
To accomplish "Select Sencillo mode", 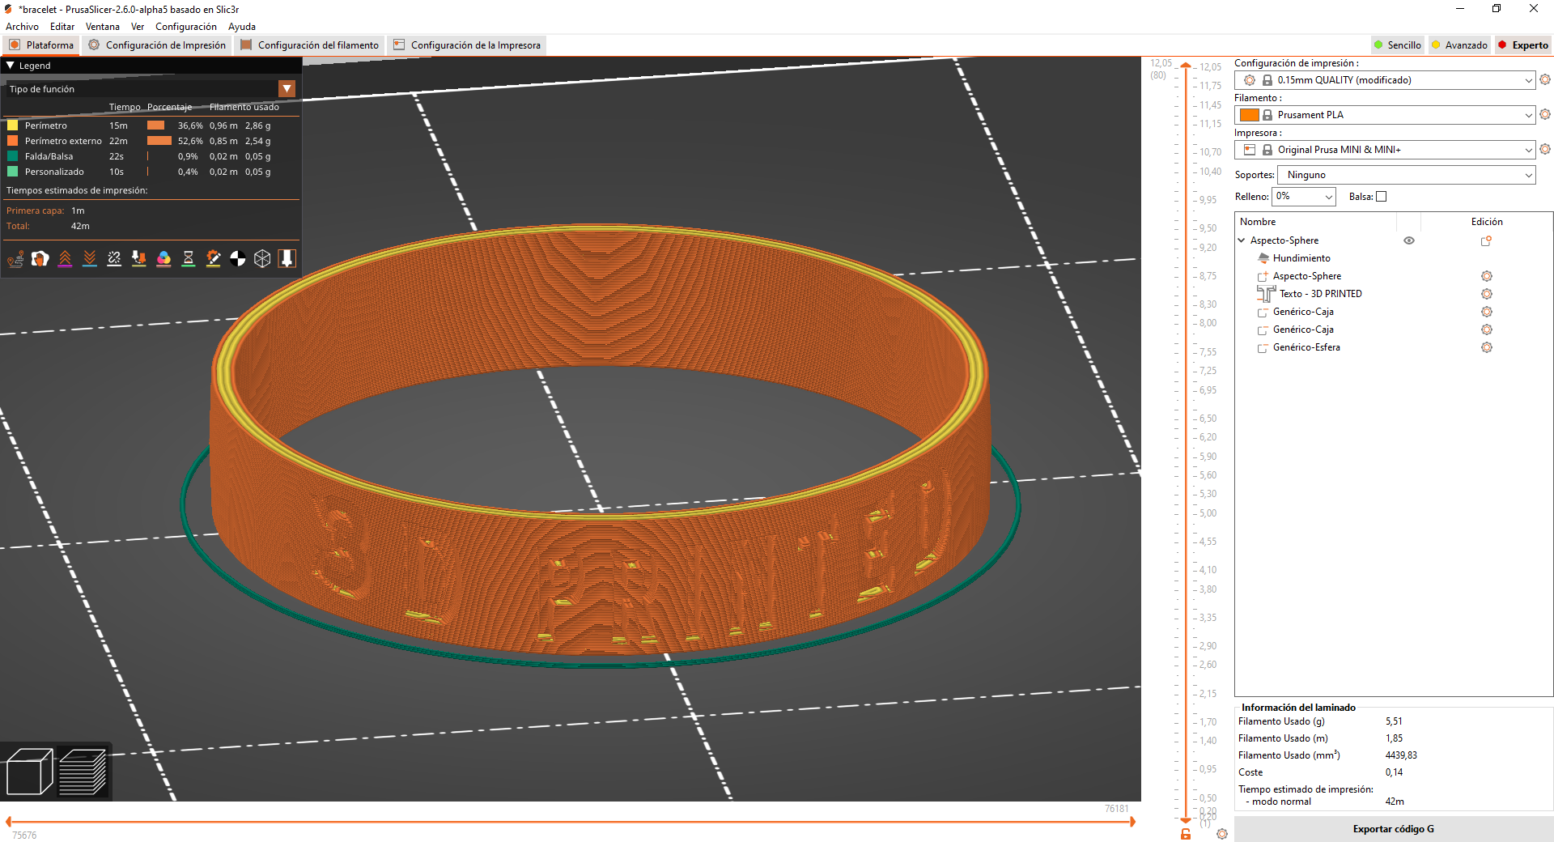I will [x=1397, y=45].
